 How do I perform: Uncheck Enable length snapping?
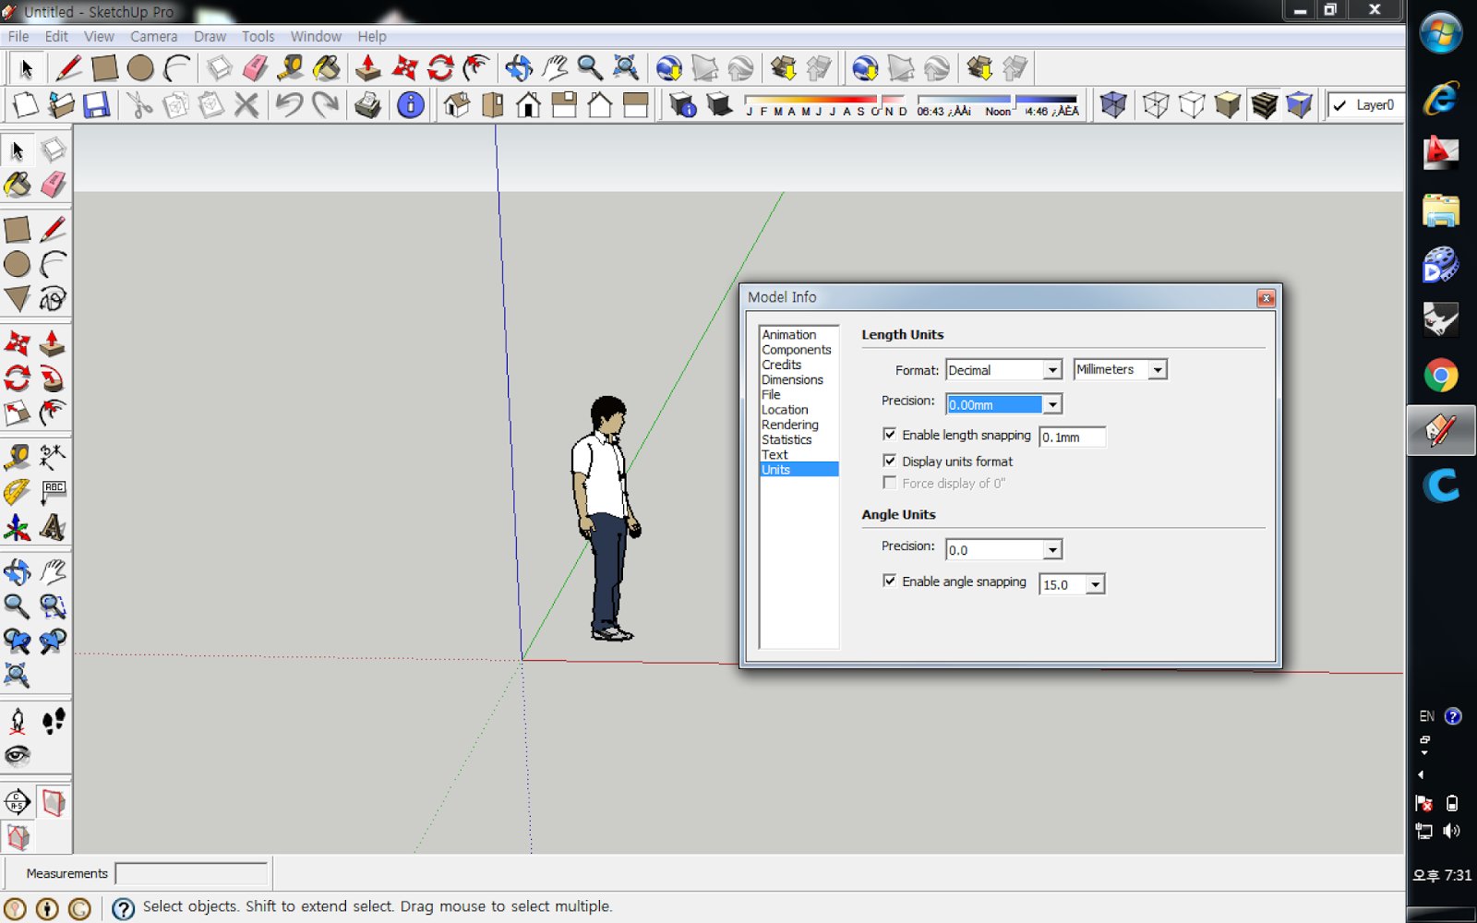tap(890, 434)
